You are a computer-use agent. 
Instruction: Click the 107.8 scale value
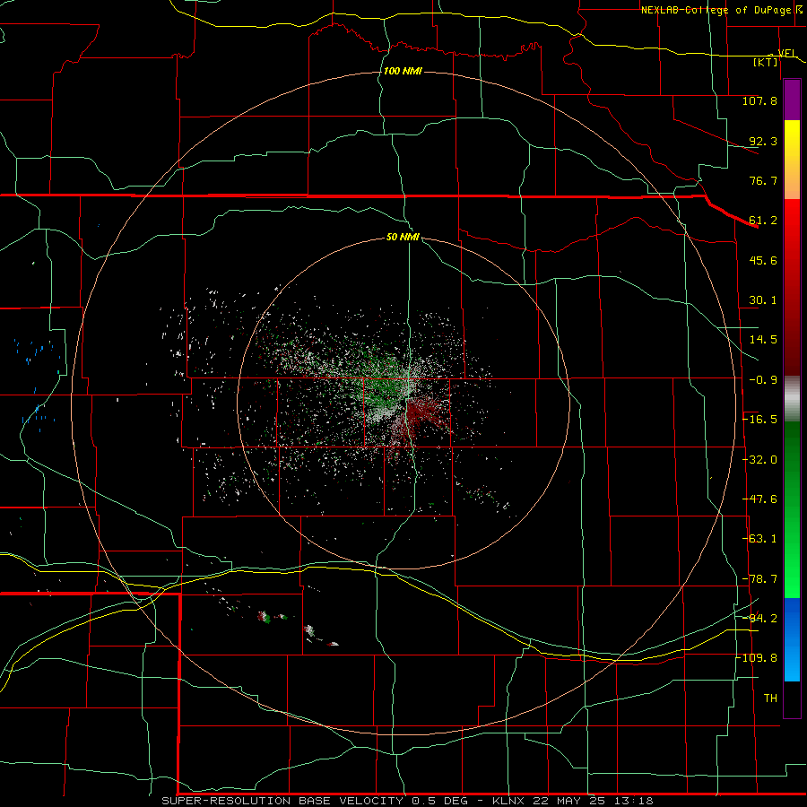point(759,100)
